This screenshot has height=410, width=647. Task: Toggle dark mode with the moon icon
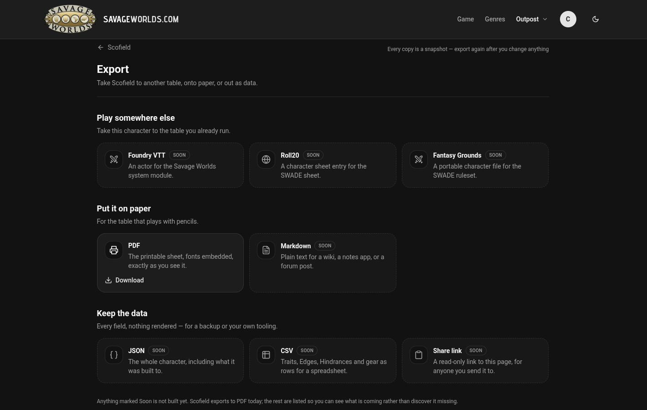coord(596,19)
